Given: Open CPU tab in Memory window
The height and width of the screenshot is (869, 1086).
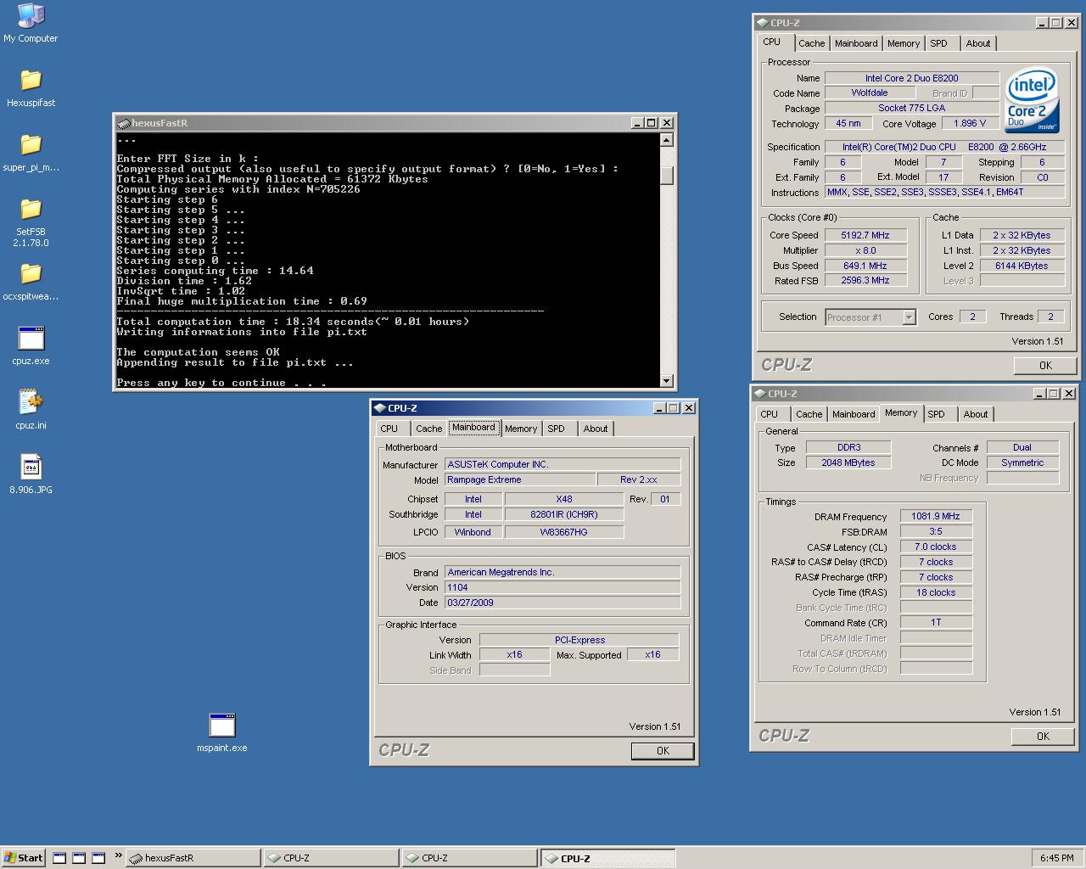Looking at the screenshot, I should click(x=770, y=414).
